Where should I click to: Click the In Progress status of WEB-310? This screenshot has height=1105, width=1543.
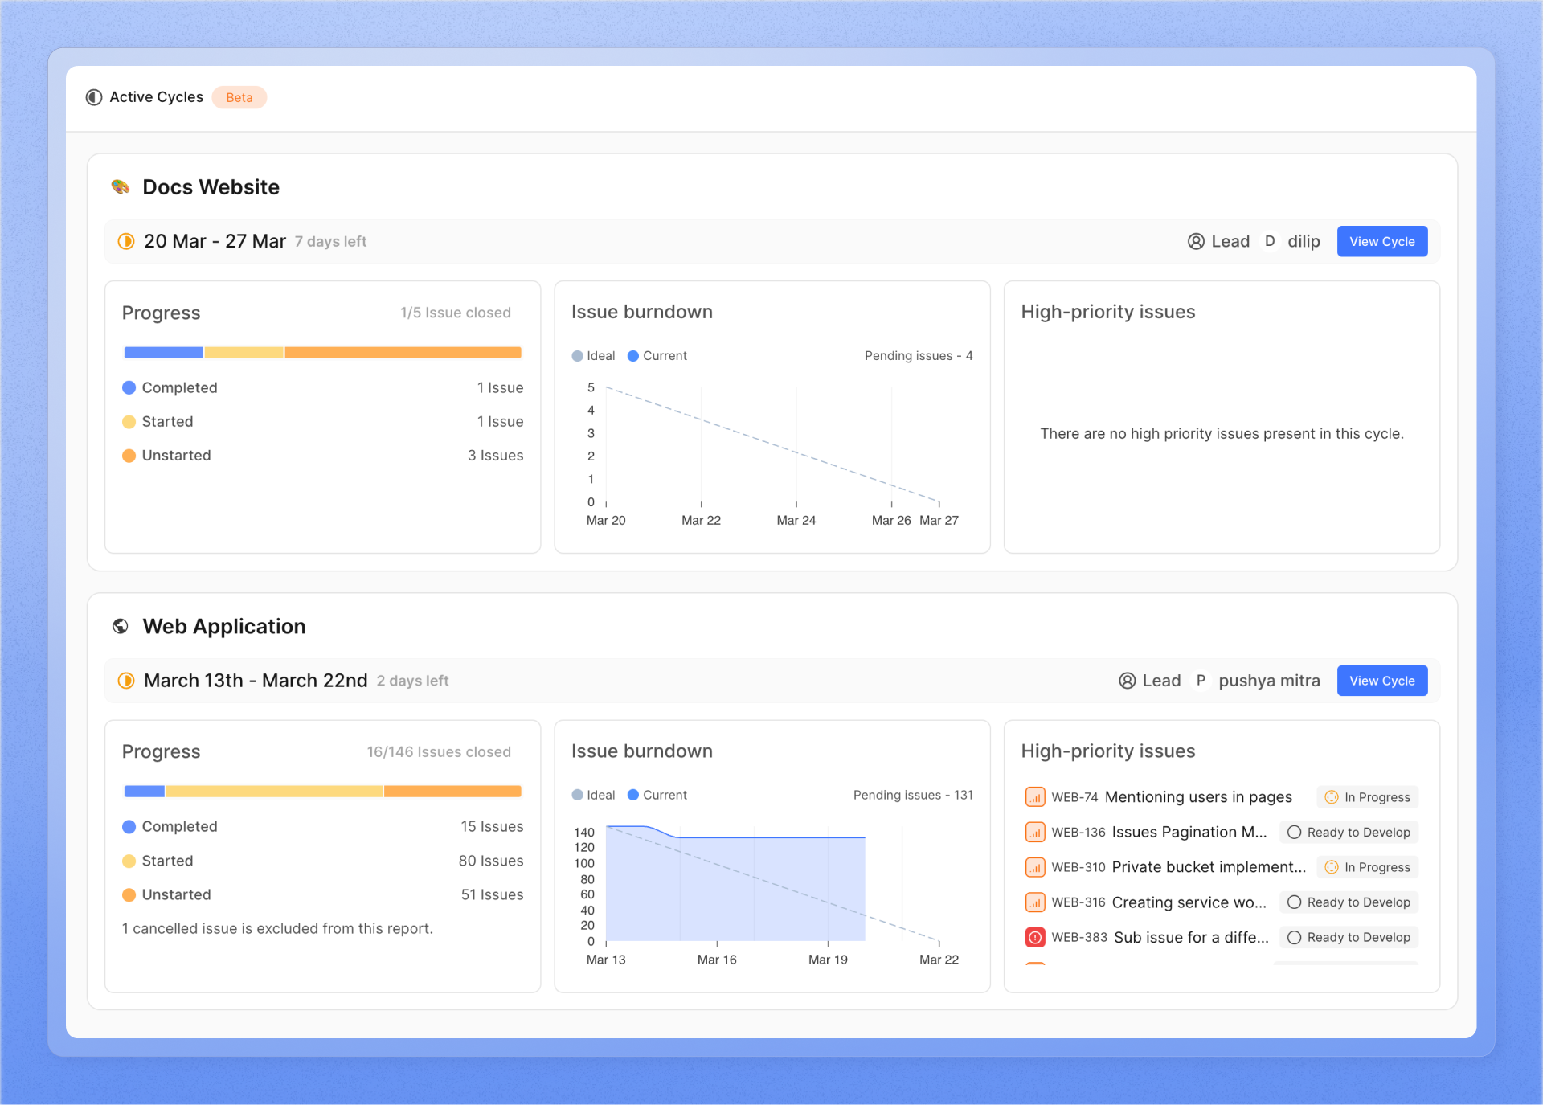[x=1368, y=867]
